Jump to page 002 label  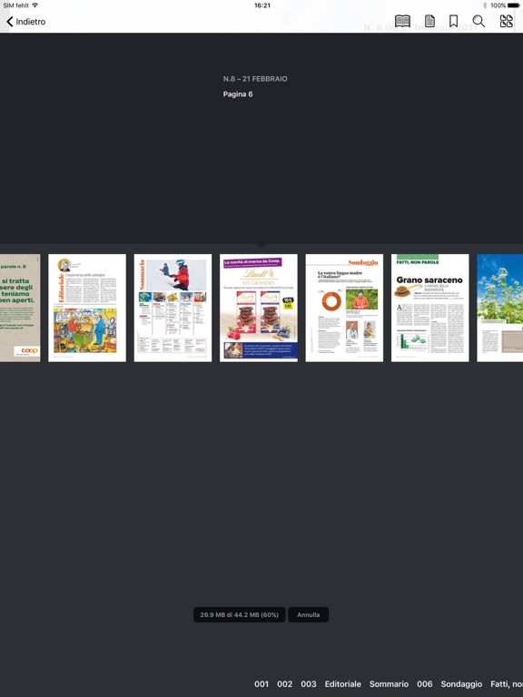pyautogui.click(x=284, y=683)
